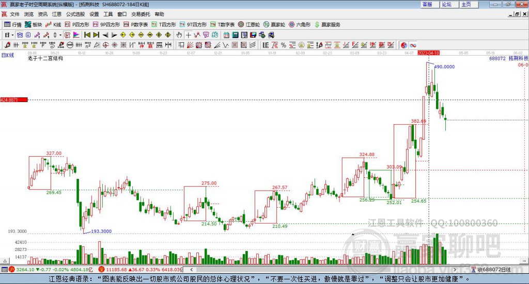Click the 主页 homepage button
Image resolution: width=529 pixels, height=284 pixels.
click(469, 4)
